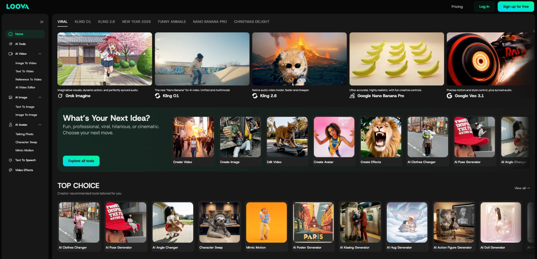The height and width of the screenshot is (259, 537).
Task: Collapse the AI Video section chevron
Action: (x=40, y=54)
